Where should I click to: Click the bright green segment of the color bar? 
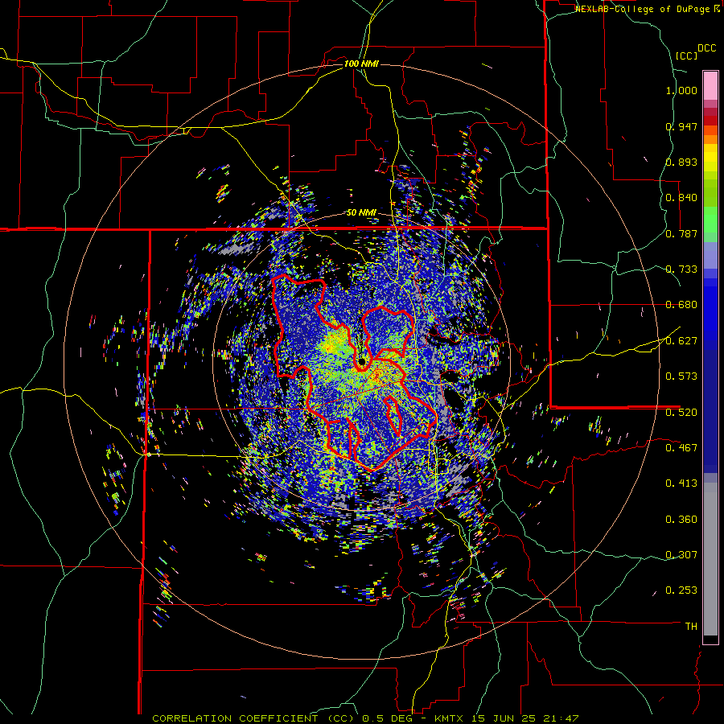coord(710,220)
